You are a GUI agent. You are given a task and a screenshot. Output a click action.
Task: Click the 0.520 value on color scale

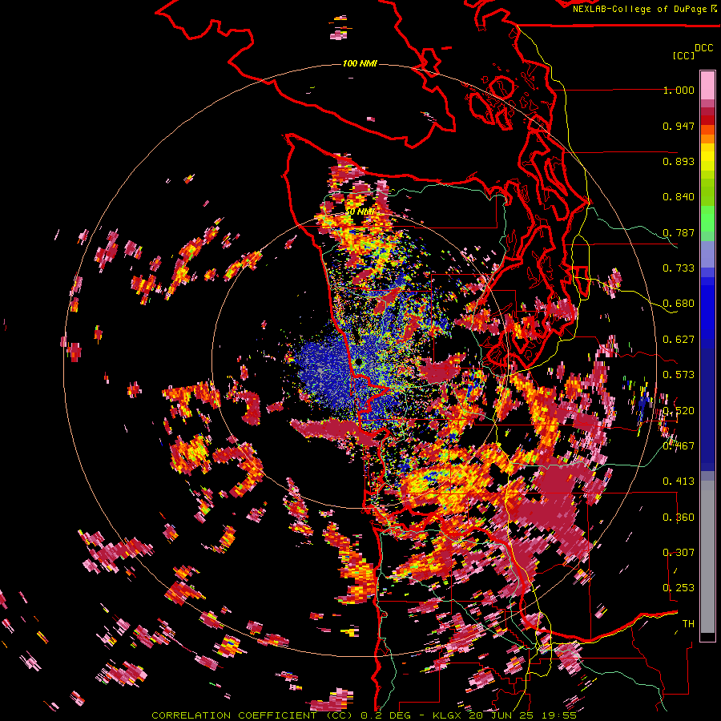pyautogui.click(x=679, y=411)
